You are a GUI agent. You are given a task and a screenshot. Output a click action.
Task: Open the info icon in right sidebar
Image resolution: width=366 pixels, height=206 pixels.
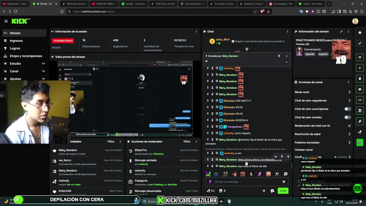pos(360,33)
